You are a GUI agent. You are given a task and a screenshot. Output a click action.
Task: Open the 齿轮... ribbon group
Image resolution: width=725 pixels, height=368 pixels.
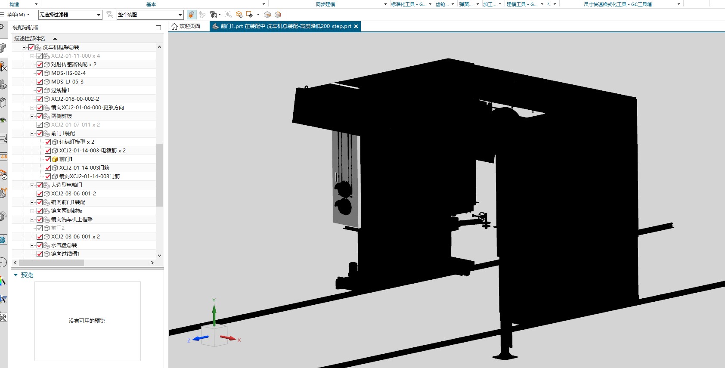(445, 4)
